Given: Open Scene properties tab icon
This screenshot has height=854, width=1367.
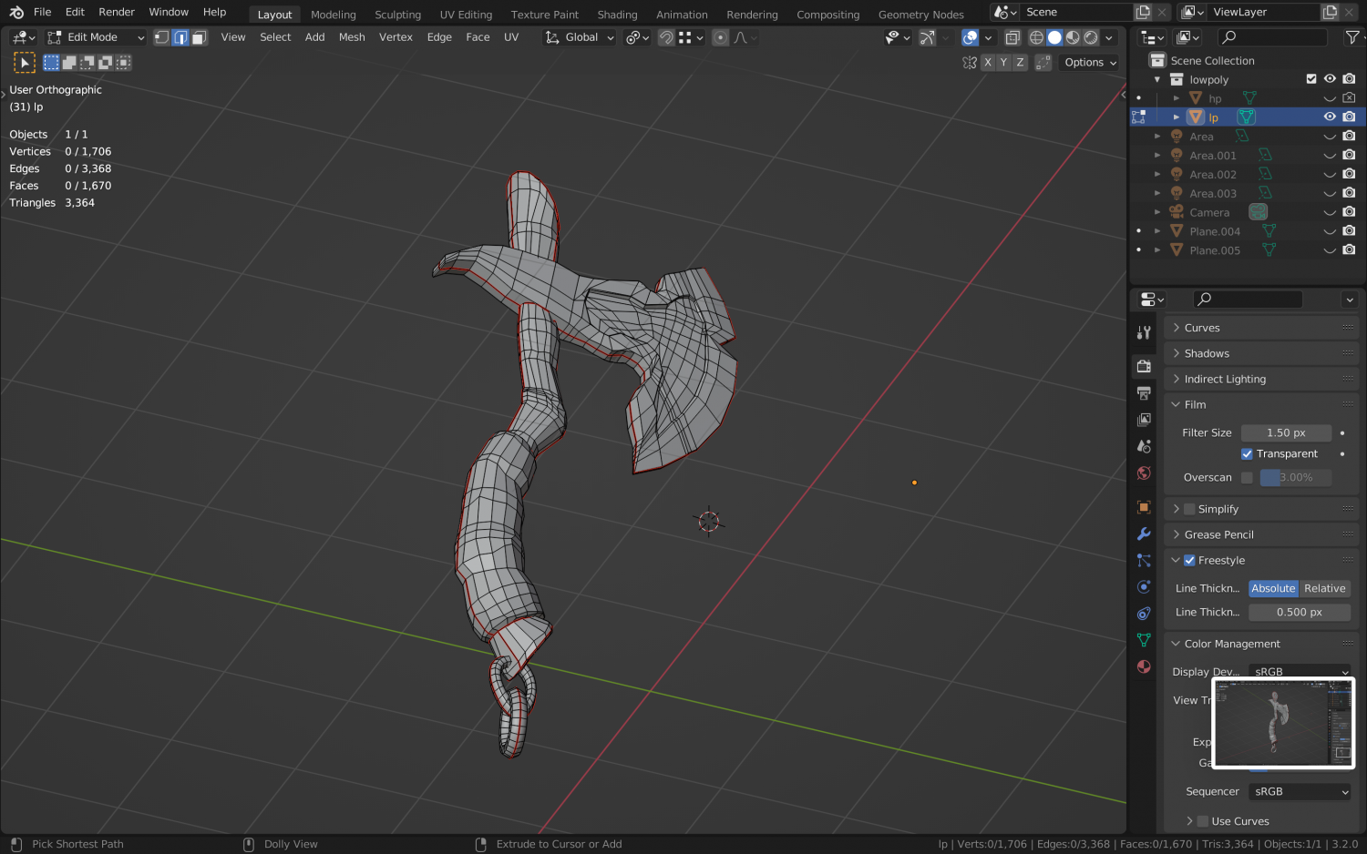Looking at the screenshot, I should (1144, 446).
